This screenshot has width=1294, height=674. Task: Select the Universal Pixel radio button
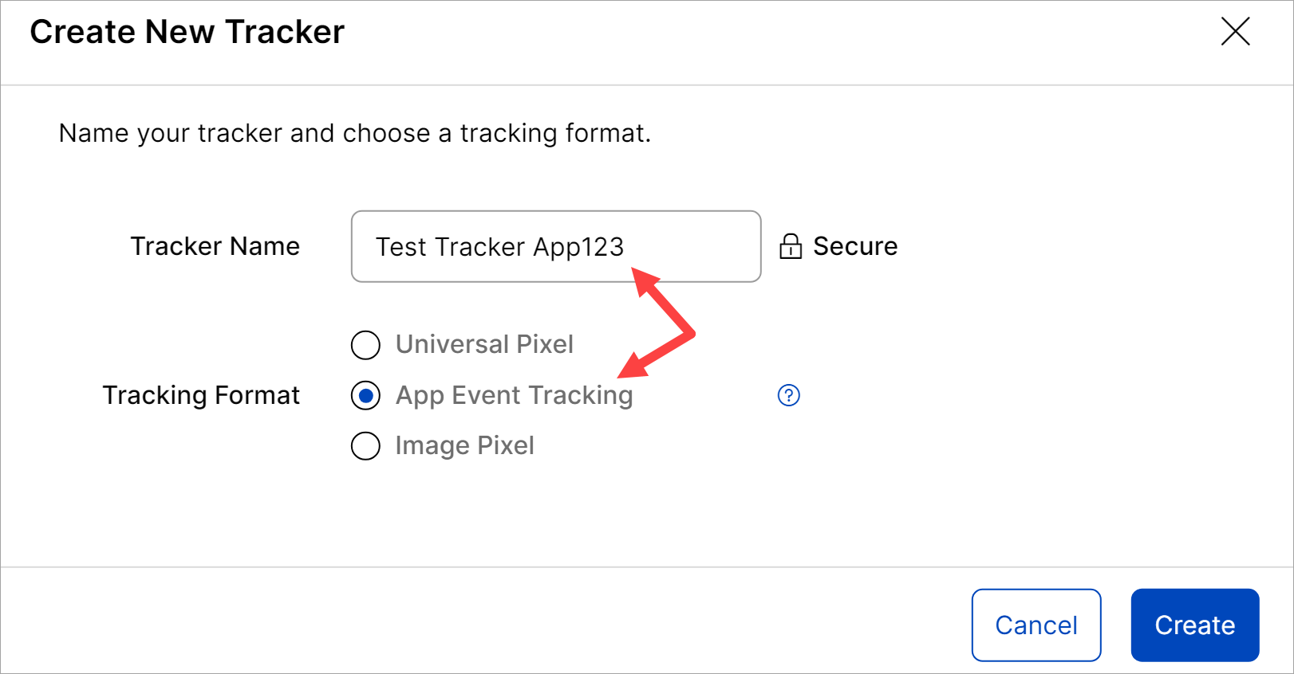pos(365,345)
